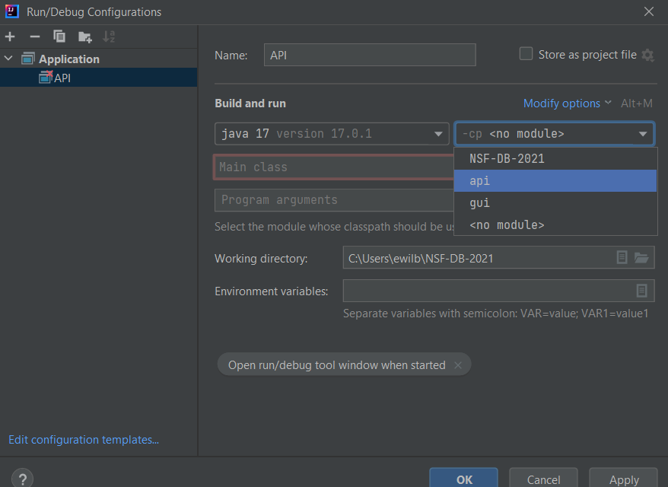Close the Run/Debug Configurations dialog
Image resolution: width=668 pixels, height=487 pixels.
648,11
